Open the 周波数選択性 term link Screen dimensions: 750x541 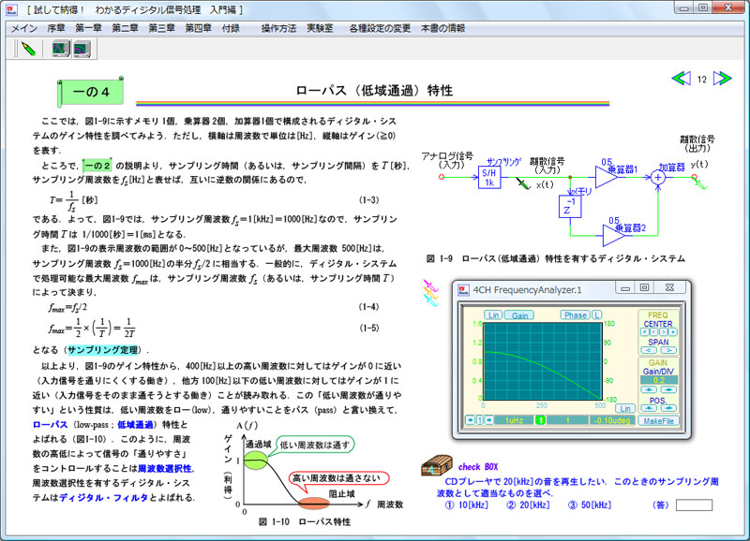pos(165,468)
